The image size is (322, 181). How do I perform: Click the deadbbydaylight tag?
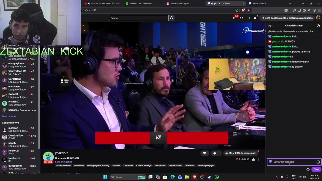[206, 166]
